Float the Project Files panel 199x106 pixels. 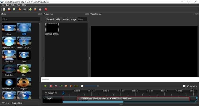click(86, 14)
